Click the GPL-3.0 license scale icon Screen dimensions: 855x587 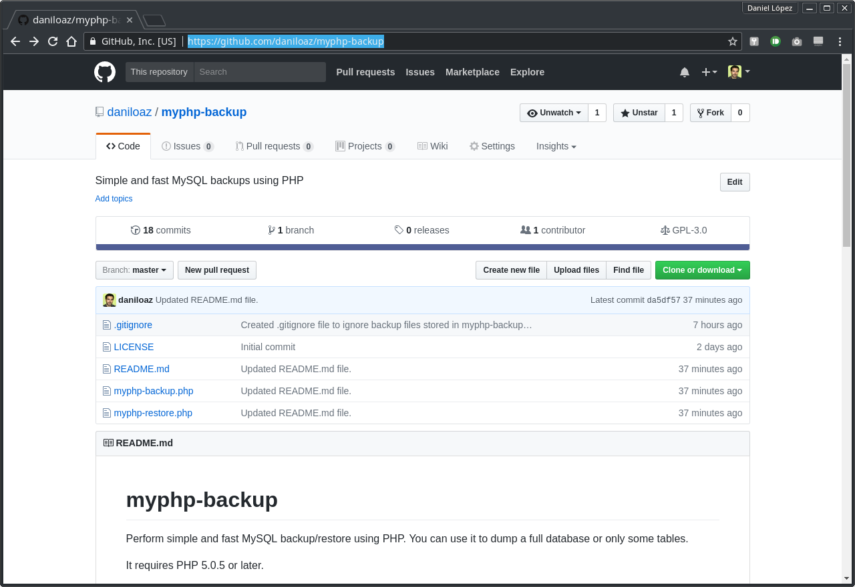(665, 229)
